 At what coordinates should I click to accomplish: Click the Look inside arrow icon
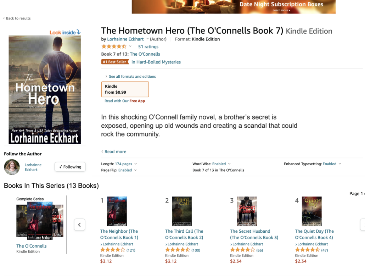pyautogui.click(x=79, y=32)
